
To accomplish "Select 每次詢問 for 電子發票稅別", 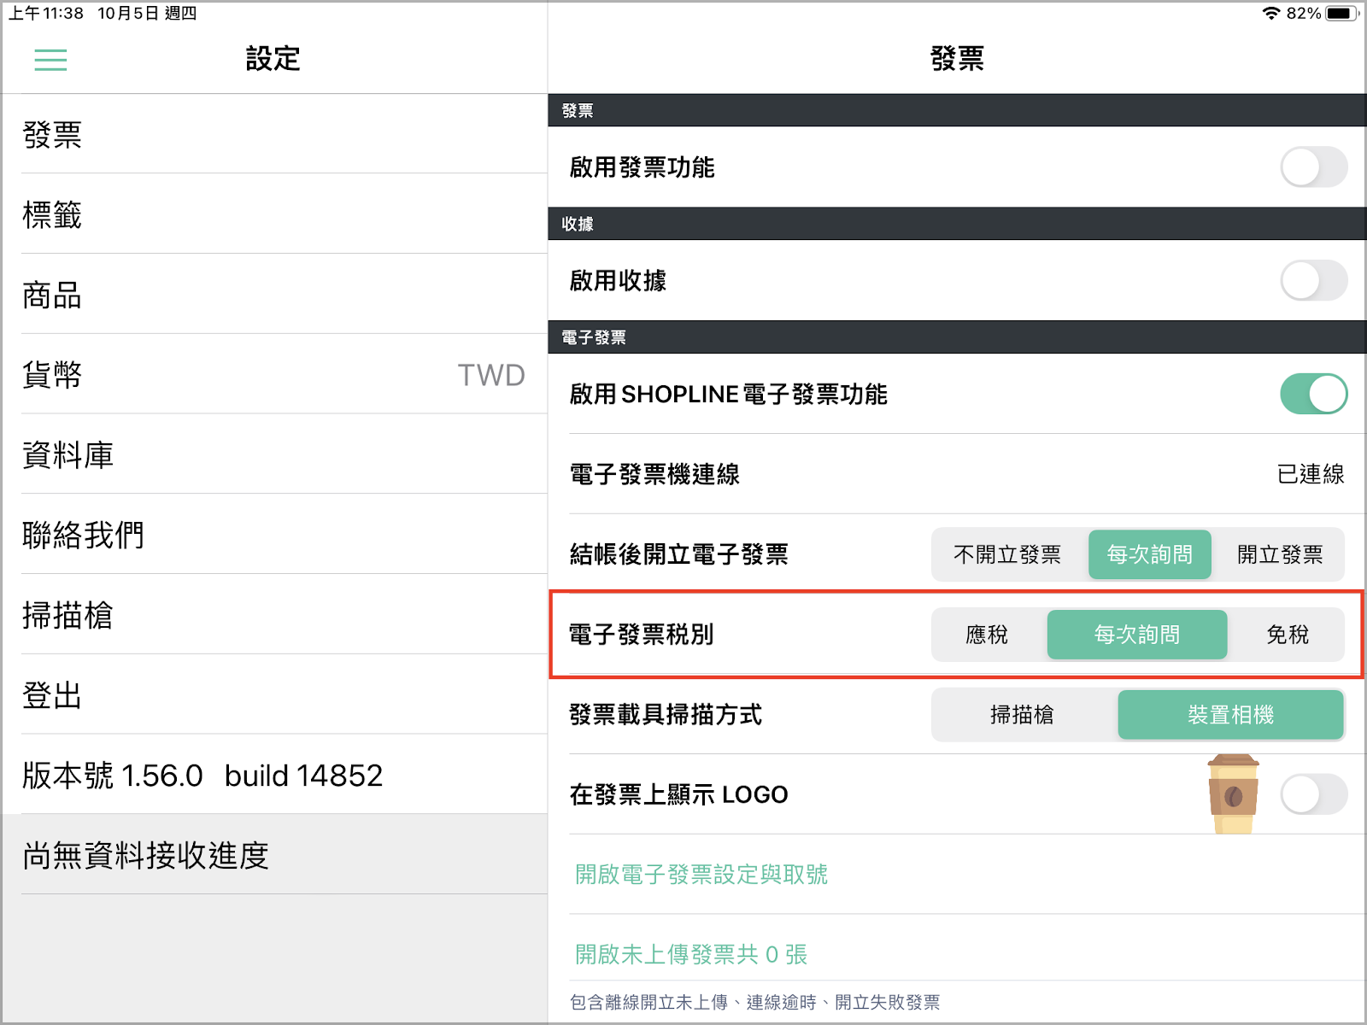I will tap(1137, 635).
